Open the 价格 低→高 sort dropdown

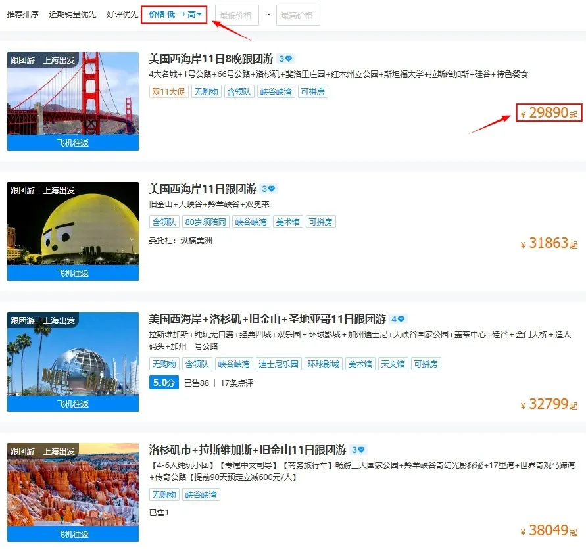coord(174,14)
